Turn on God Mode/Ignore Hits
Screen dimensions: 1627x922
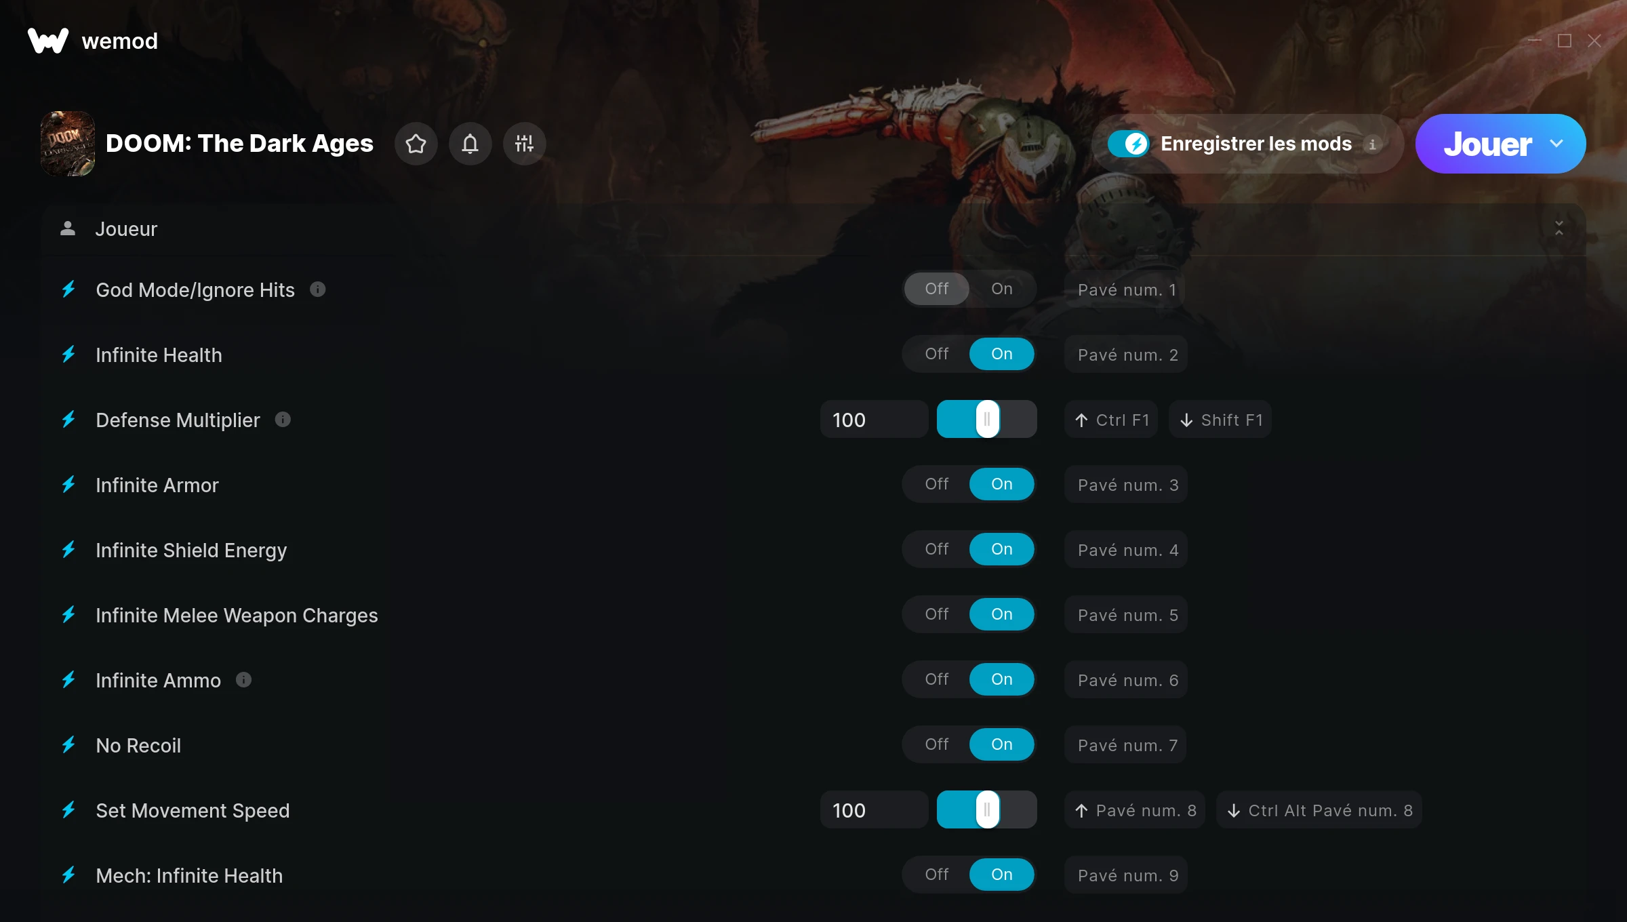(1001, 289)
